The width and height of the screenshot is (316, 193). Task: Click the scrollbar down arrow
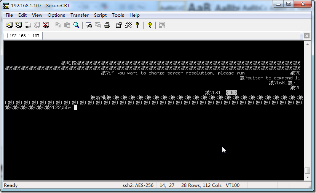pyautogui.click(x=308, y=177)
